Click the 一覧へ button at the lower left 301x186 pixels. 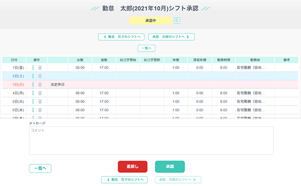tap(40, 168)
